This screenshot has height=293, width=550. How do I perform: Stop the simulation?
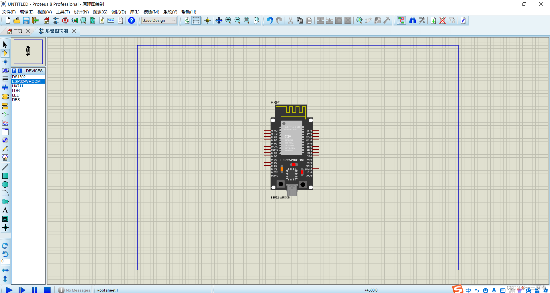pos(47,290)
